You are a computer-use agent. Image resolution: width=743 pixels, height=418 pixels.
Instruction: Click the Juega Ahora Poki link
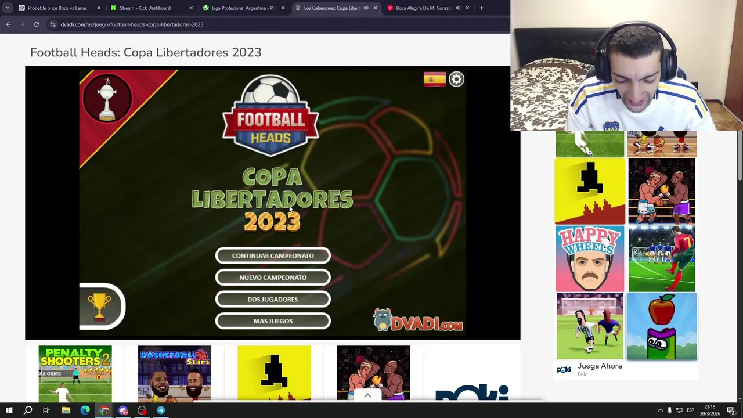point(600,366)
